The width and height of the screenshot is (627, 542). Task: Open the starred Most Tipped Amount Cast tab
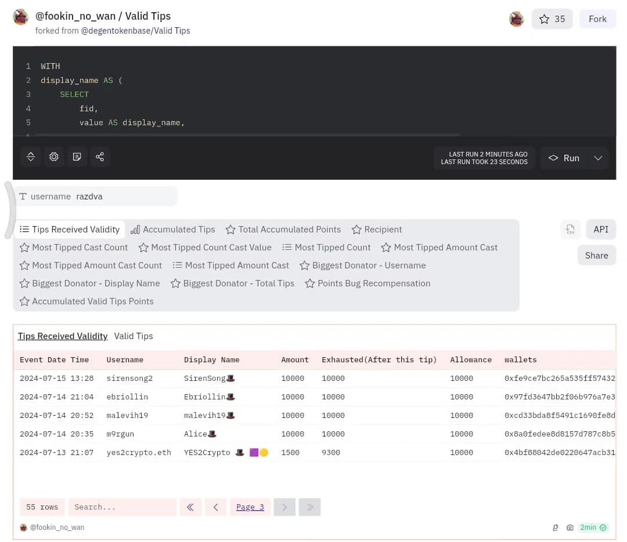pyautogui.click(x=439, y=248)
